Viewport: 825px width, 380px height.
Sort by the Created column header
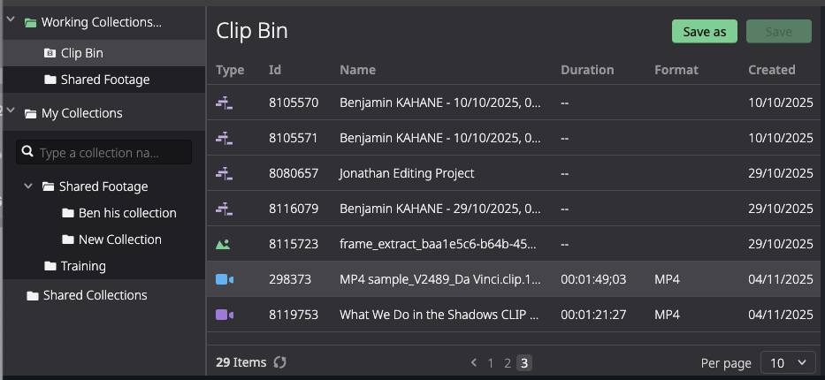click(772, 70)
